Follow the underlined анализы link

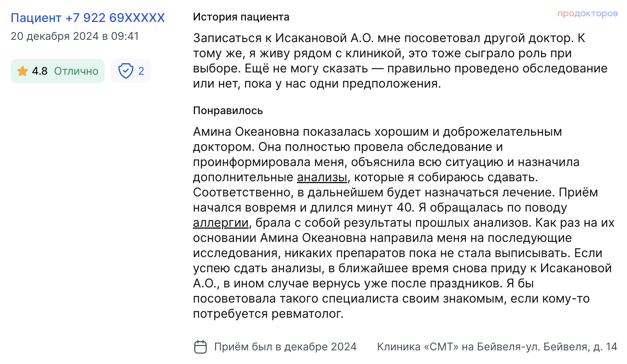[x=322, y=177]
